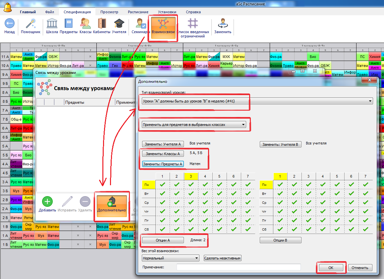Open the Классы classes icon
Screen dimensions: 384x279
[x=86, y=24]
